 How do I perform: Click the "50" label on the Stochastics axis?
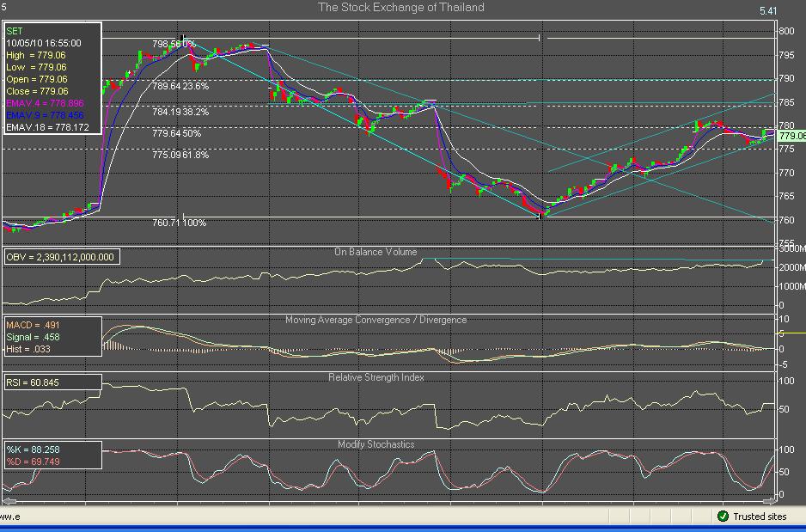point(784,472)
